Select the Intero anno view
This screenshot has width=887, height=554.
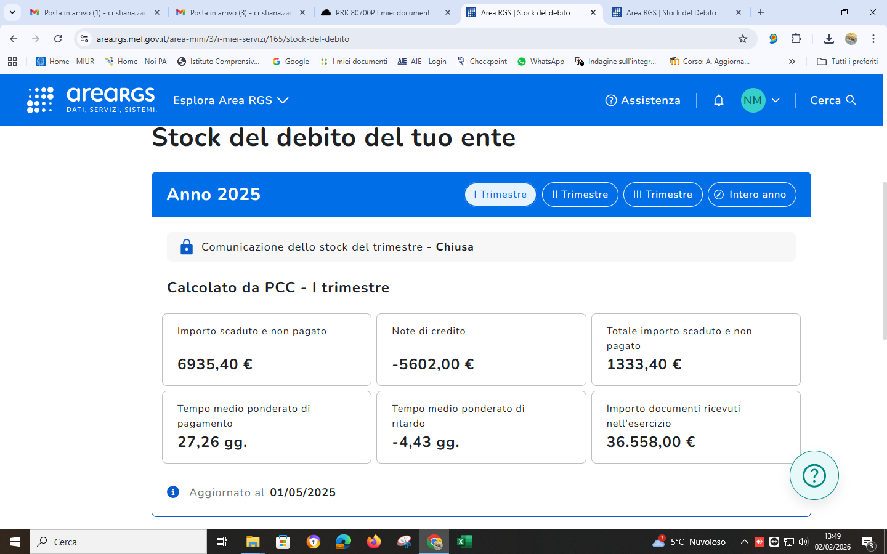pyautogui.click(x=751, y=195)
